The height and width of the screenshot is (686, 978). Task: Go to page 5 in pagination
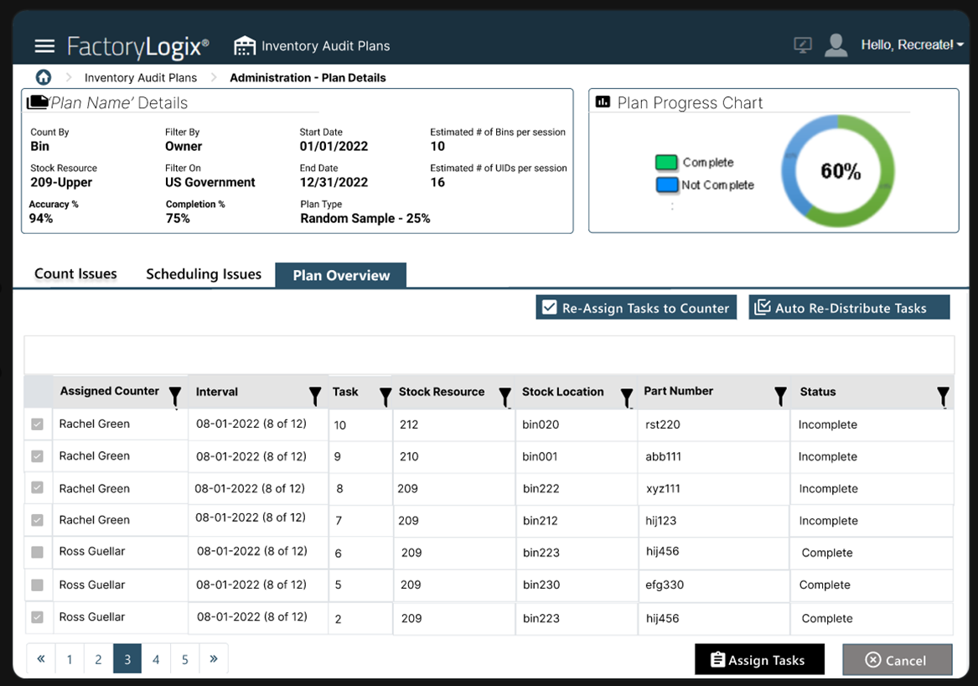tap(184, 659)
